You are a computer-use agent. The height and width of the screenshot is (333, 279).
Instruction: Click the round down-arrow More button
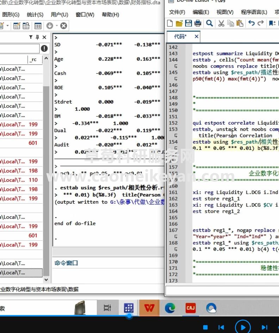pyautogui.click(x=50, y=26)
